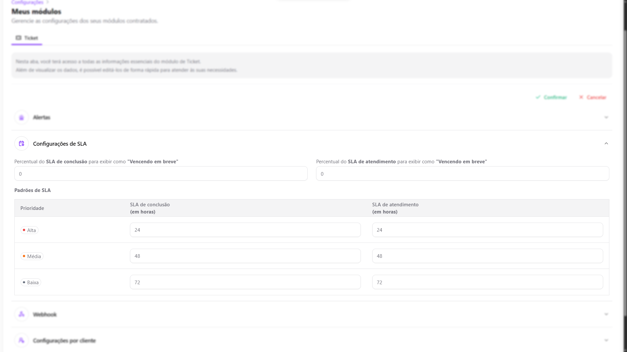Image resolution: width=627 pixels, height=352 pixels.
Task: Click the Configurações de SLA calendar icon
Action: tap(22, 144)
